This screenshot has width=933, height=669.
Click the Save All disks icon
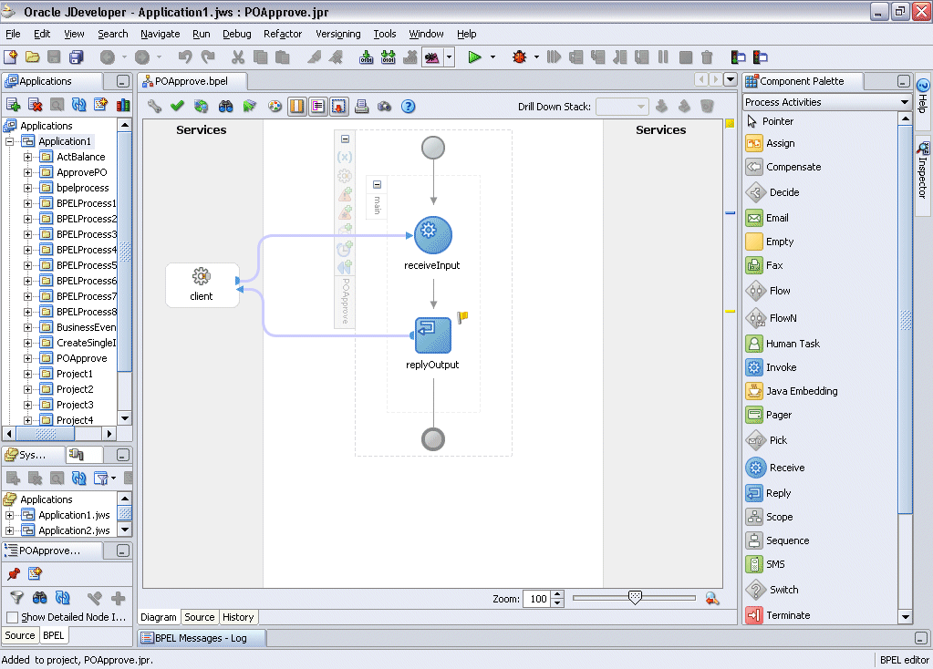point(77,57)
